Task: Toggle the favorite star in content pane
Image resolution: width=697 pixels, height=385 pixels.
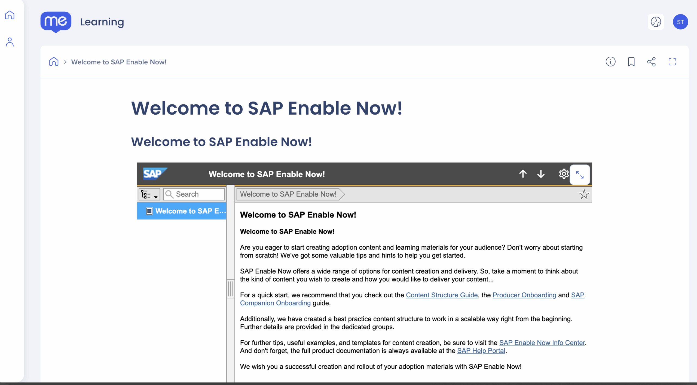Action: point(584,194)
